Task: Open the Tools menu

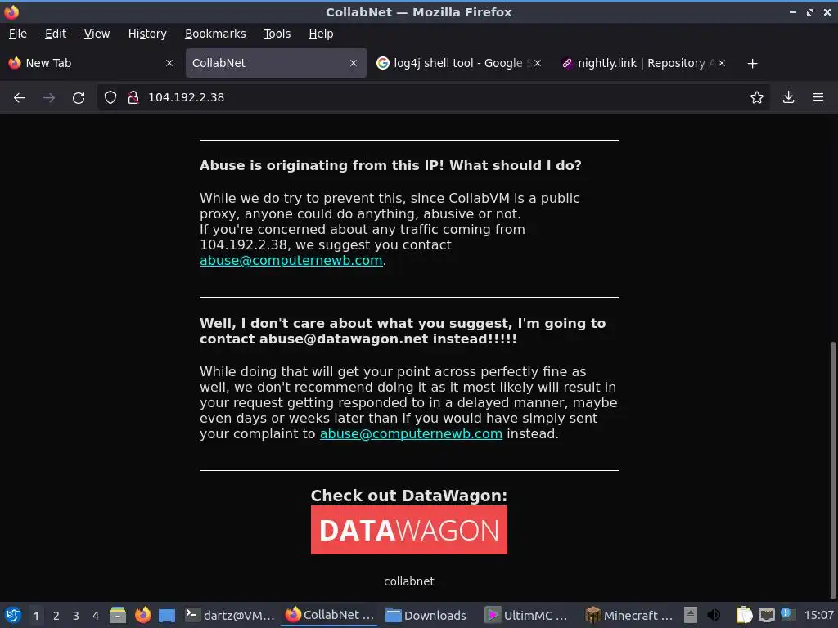Action: (x=277, y=34)
